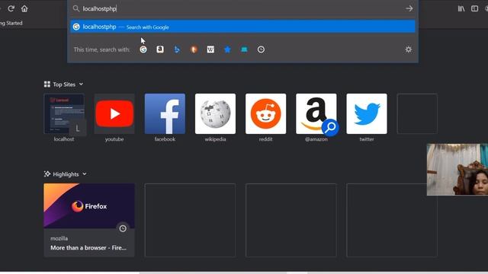
Task: Search within History clock icon
Action: point(261,49)
